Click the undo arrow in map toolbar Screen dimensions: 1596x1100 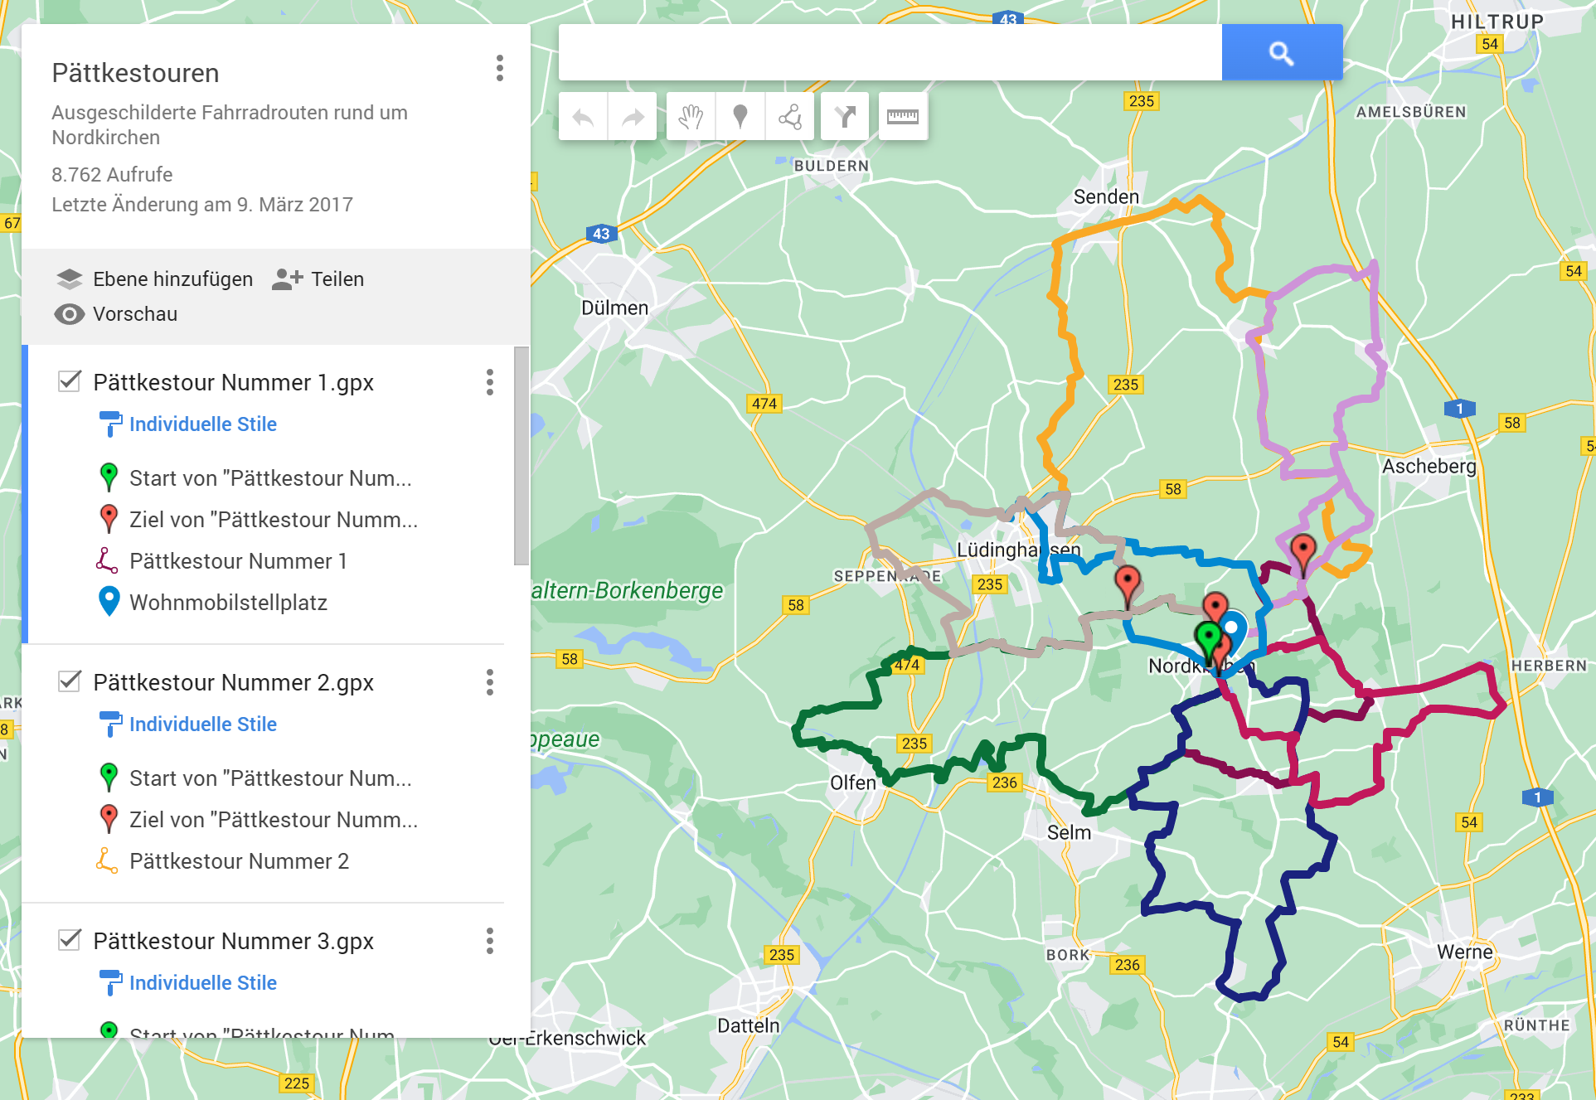(x=583, y=117)
